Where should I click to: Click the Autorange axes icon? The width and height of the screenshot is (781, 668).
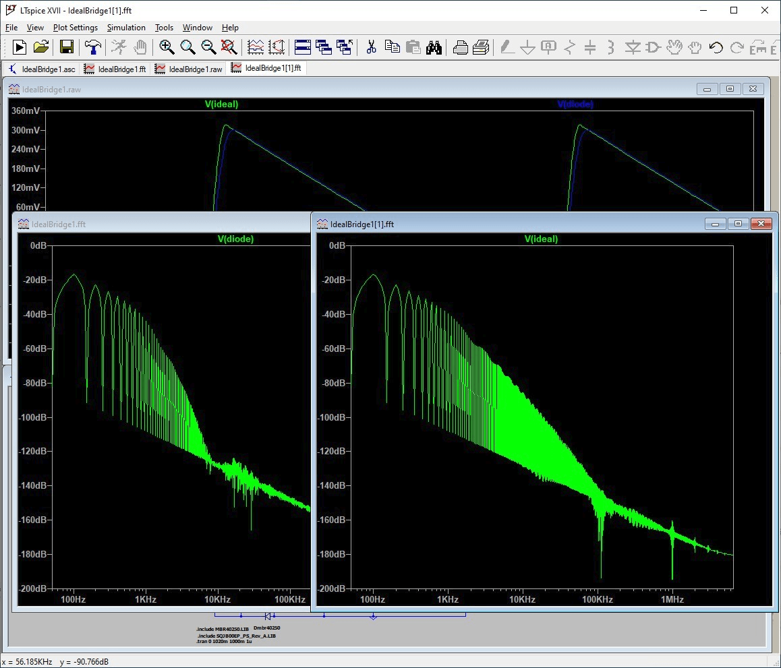[x=277, y=47]
